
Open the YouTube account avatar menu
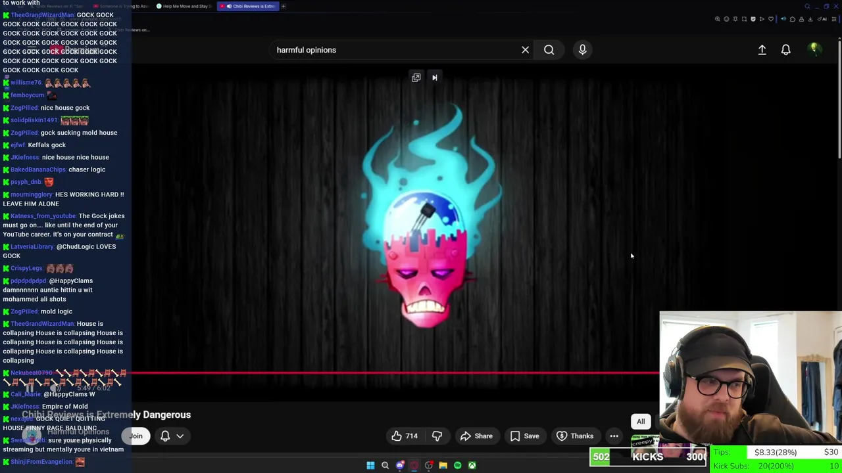(x=814, y=49)
